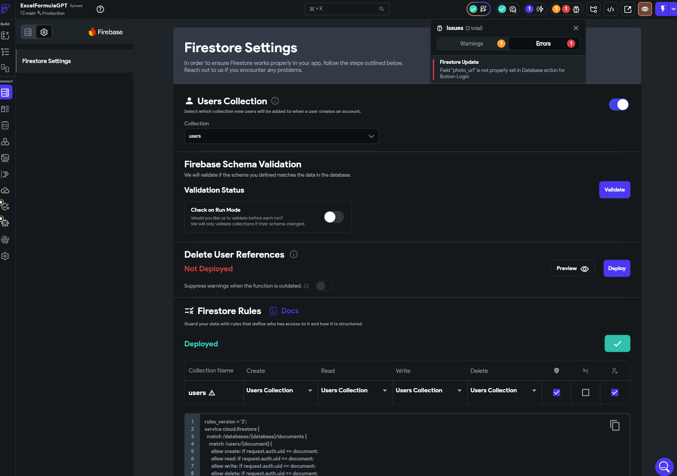677x476 pixels.
Task: Click the green deployed checkmark button
Action: pos(617,344)
